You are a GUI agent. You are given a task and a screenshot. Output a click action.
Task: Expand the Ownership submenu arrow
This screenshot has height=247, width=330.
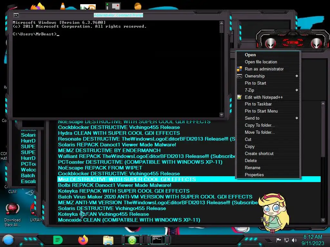coord(297,76)
